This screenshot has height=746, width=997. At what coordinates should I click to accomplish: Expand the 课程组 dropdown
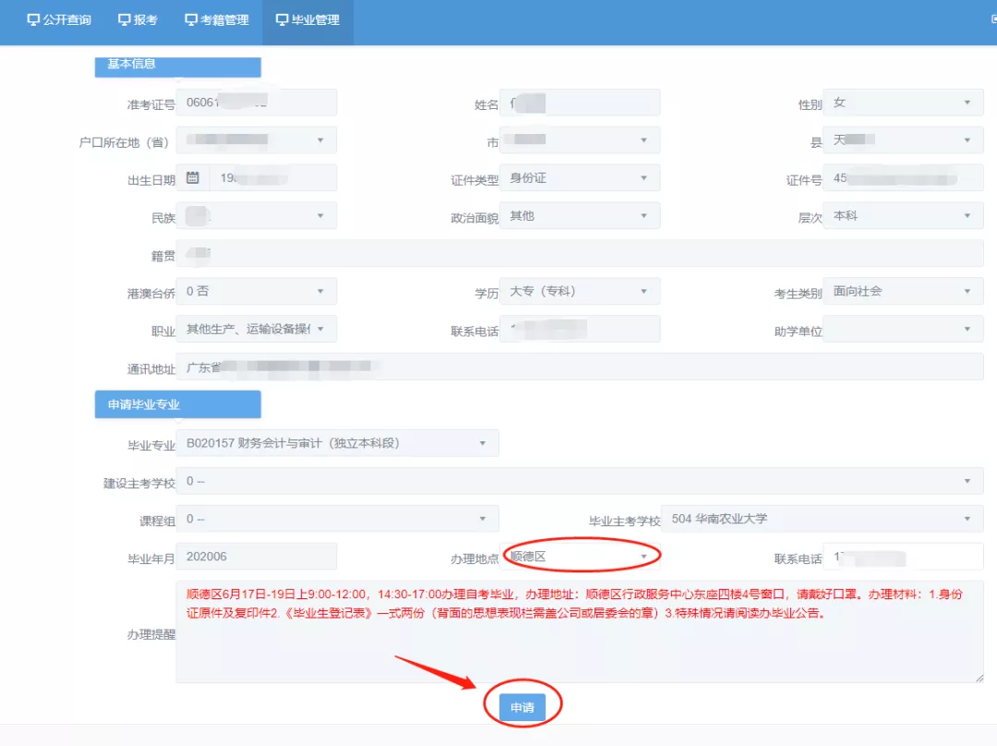pyautogui.click(x=481, y=518)
